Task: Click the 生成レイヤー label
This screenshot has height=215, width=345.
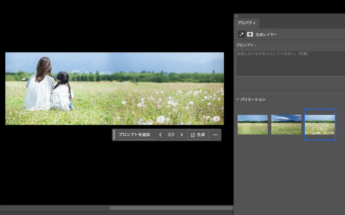Action: [266, 35]
